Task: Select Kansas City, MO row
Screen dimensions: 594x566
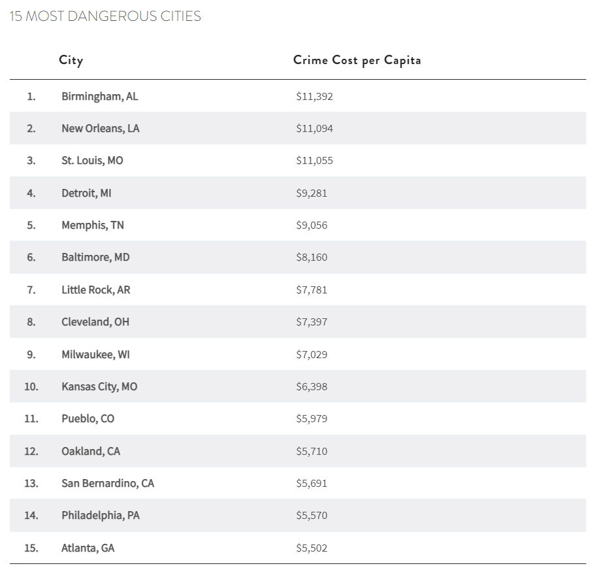Action: click(x=298, y=386)
